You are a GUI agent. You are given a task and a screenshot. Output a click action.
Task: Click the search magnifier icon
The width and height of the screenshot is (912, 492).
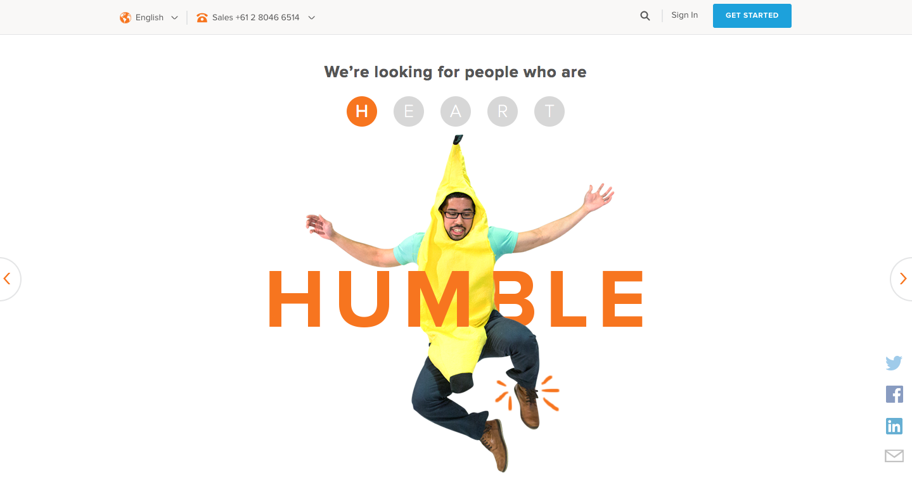645,16
